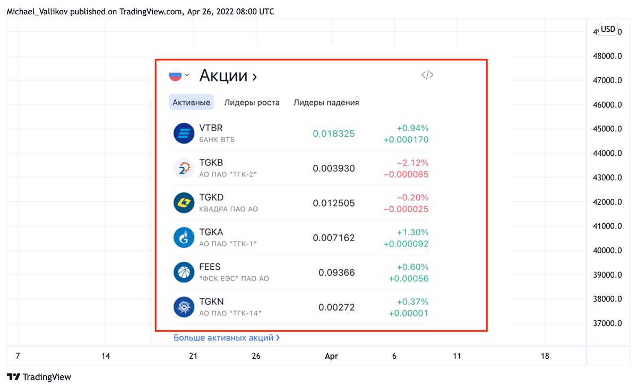Open the Russia flag country selector
The image size is (637, 389).
(x=179, y=75)
